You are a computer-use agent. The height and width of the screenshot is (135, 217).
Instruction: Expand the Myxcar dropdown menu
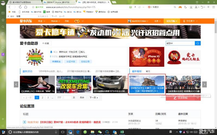coord(55,21)
